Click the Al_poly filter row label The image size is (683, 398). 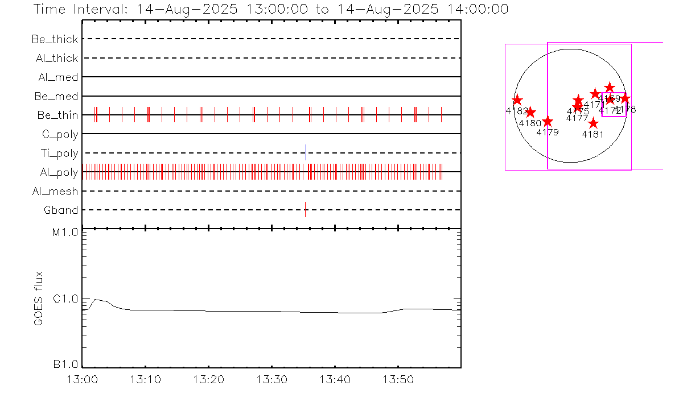(x=59, y=172)
